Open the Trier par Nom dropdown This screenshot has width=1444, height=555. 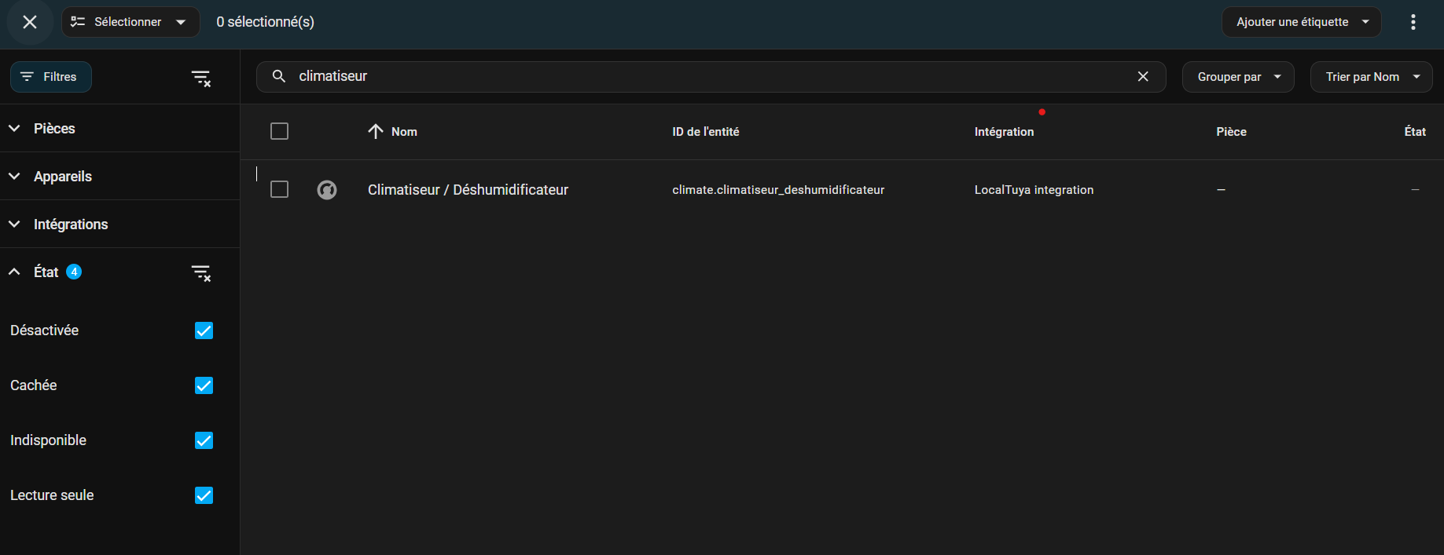(x=1371, y=77)
